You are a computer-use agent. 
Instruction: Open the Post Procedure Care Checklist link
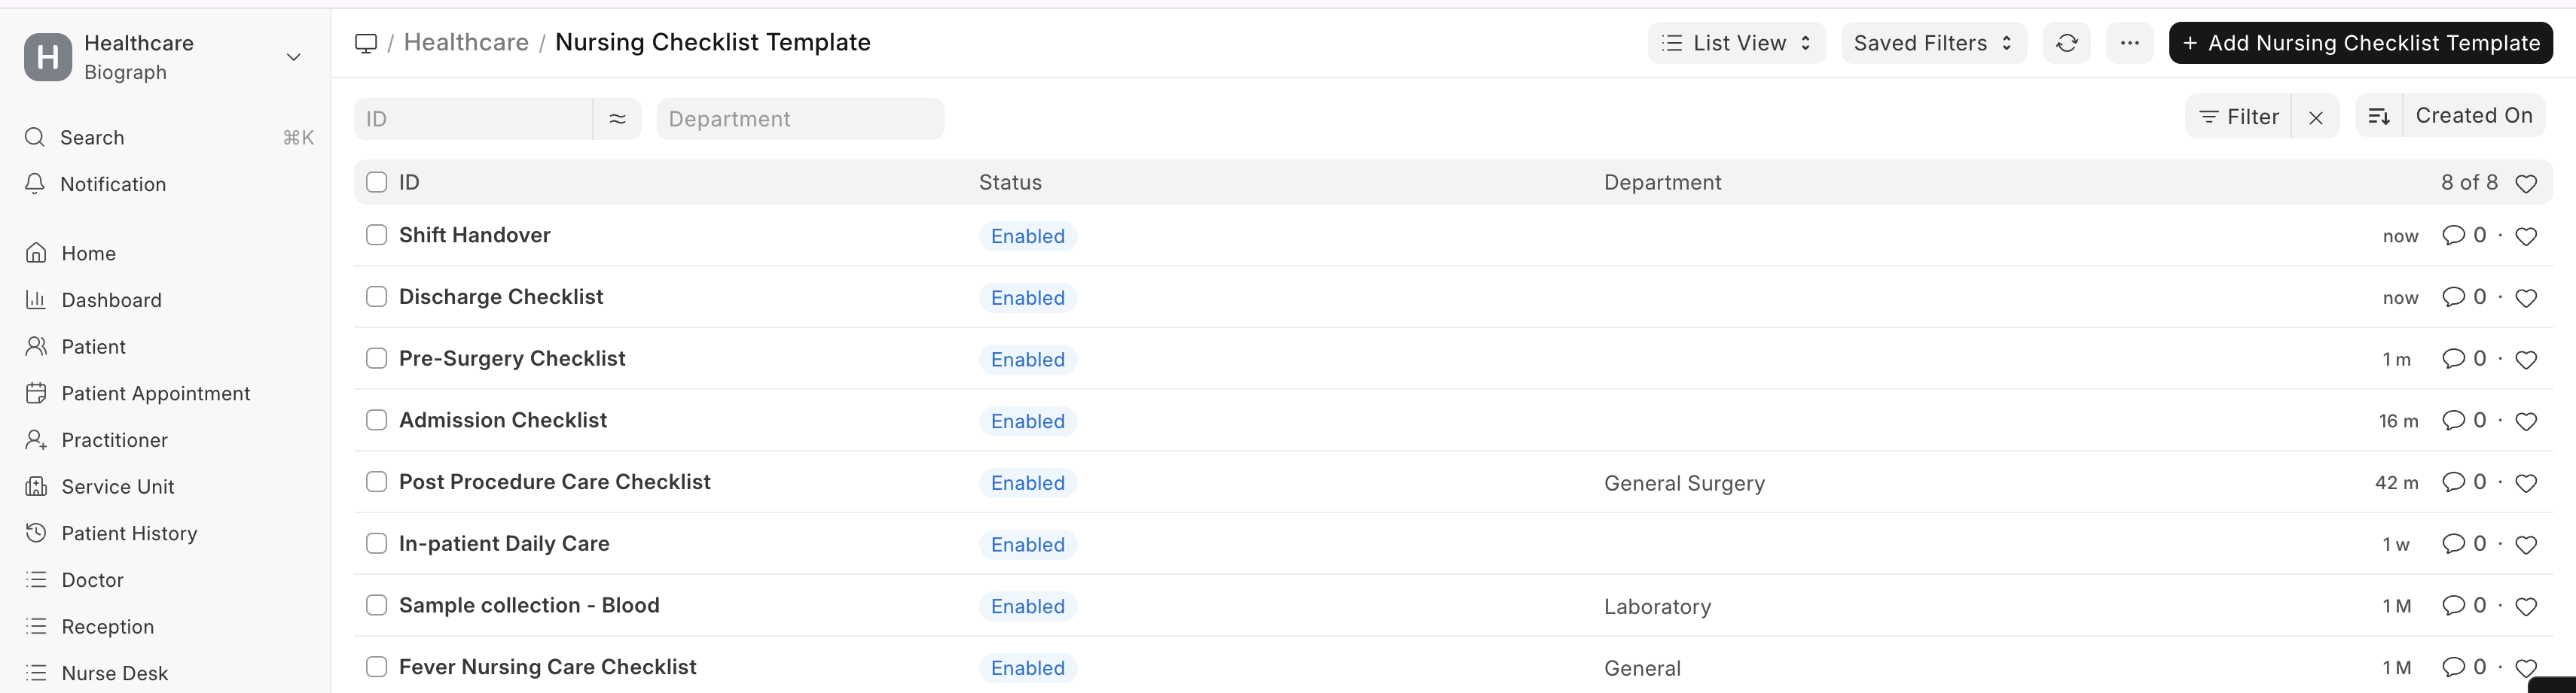(554, 482)
